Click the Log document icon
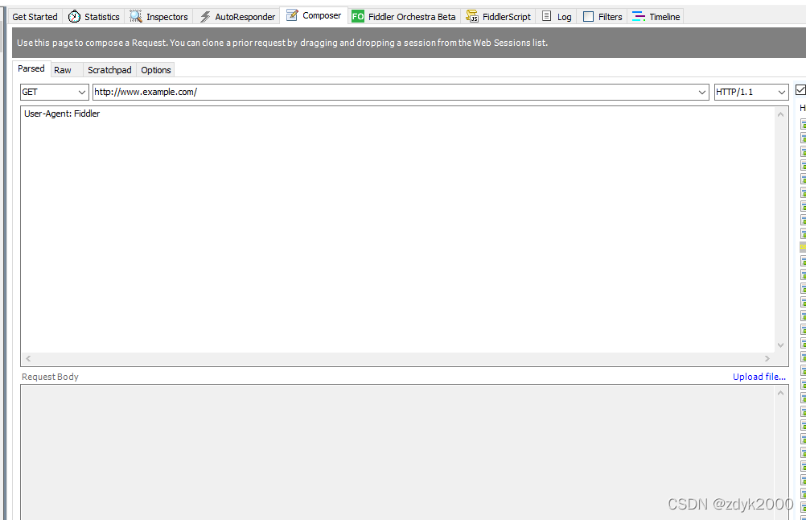The image size is (806, 520). [546, 16]
